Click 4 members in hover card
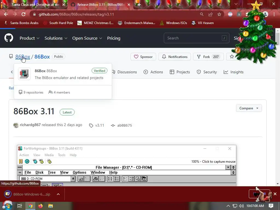This screenshot has width=280, height=210. (x=59, y=92)
